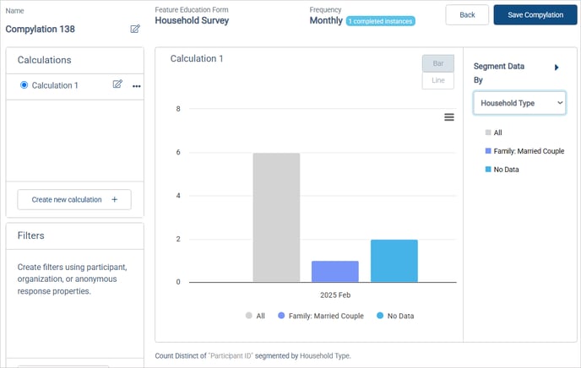581x368 pixels.
Task: Click the No Data blue swatch in segment list
Action: (x=488, y=169)
